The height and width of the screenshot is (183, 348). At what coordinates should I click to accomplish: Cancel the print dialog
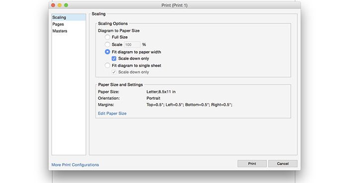click(x=283, y=164)
